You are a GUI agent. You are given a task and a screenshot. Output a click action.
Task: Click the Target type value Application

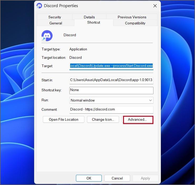click(78, 49)
